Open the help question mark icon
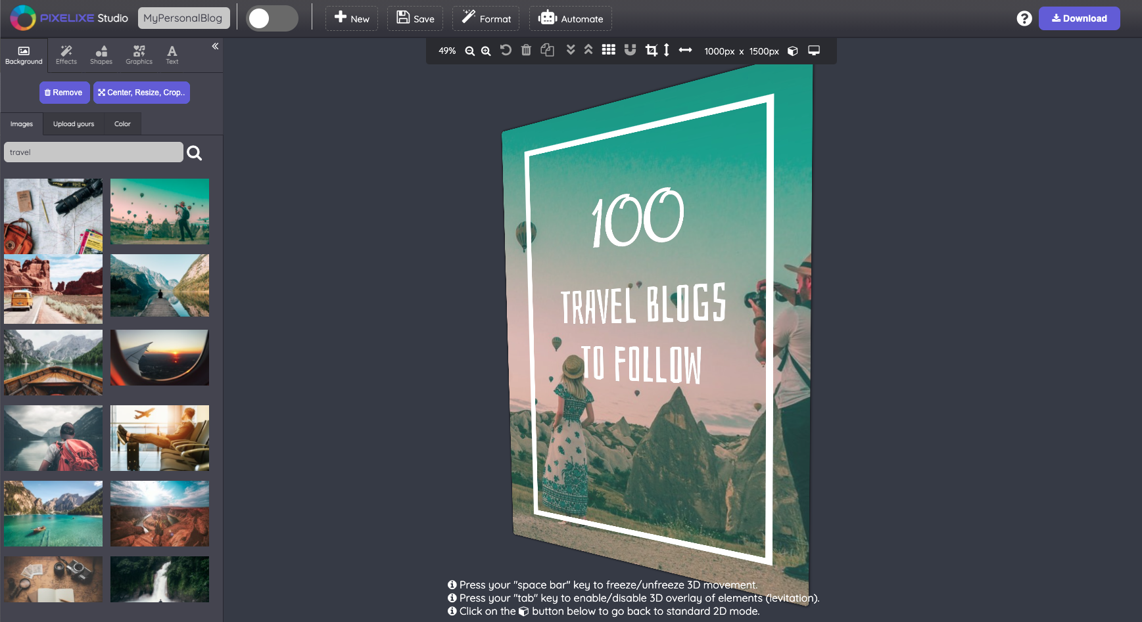The image size is (1142, 622). [x=1024, y=18]
